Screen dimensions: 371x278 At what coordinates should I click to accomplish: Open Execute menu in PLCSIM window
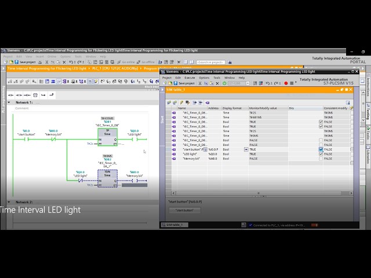(190, 78)
